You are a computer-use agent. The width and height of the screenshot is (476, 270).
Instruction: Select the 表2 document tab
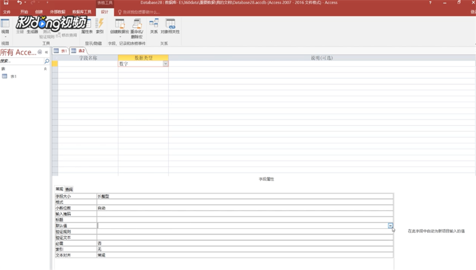point(78,51)
